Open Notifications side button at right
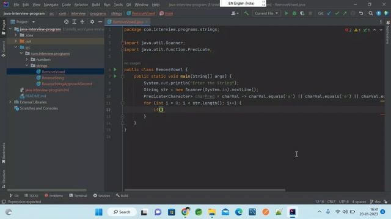The width and height of the screenshot is (391, 219). pos(387,32)
